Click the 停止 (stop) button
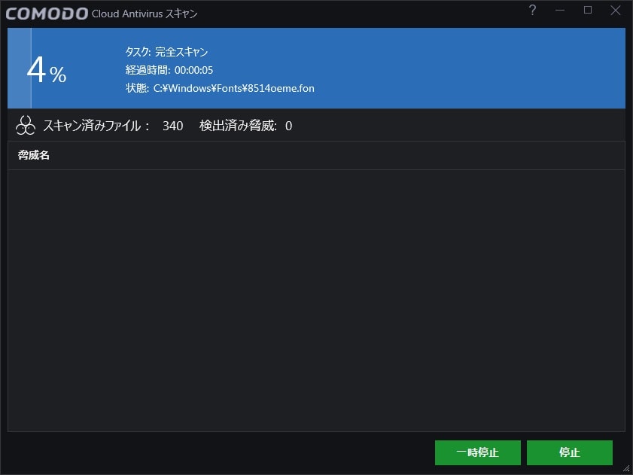This screenshot has height=475, width=633. pos(570,452)
